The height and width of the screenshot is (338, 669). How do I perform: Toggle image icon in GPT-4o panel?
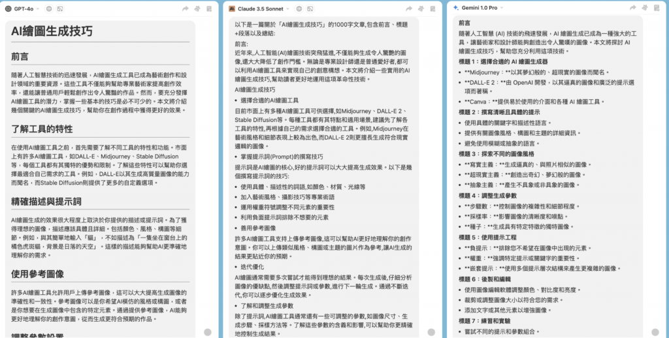tap(60, 8)
